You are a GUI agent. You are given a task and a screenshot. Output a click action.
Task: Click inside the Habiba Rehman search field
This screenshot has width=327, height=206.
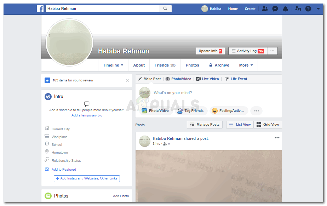tap(102, 8)
